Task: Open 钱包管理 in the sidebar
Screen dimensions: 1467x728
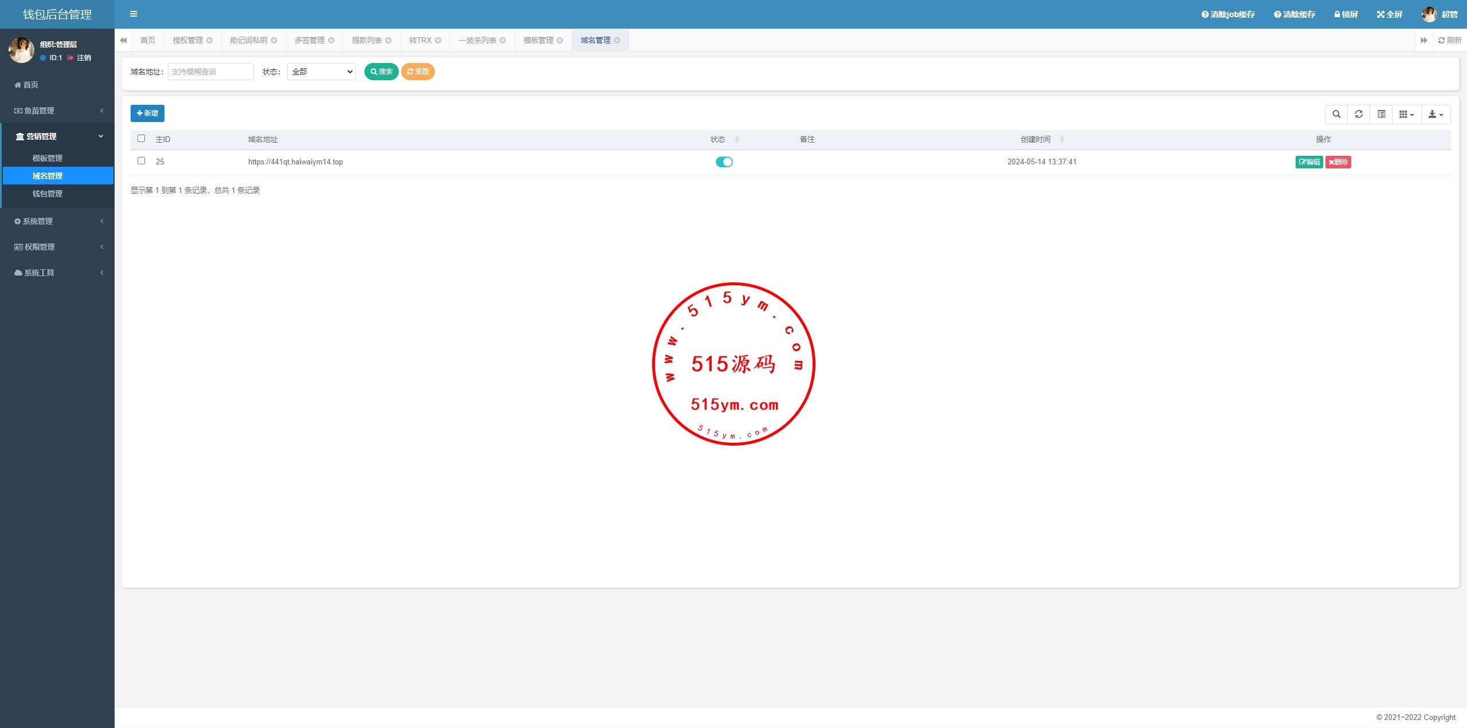Action: (48, 194)
